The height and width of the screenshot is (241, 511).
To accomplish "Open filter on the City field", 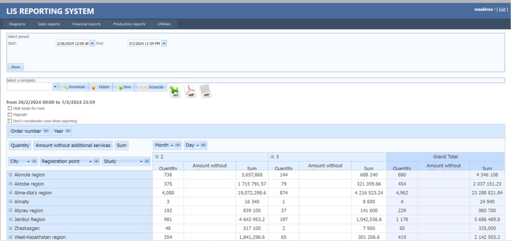I will [x=34, y=161].
